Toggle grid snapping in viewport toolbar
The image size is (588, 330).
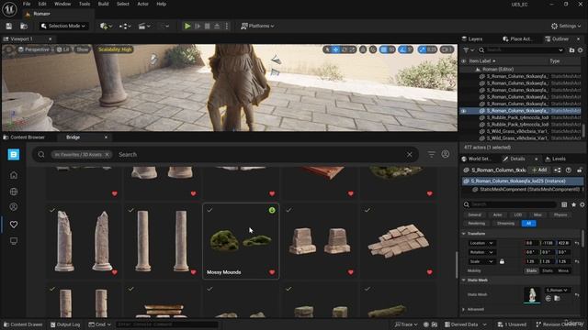(x=383, y=49)
